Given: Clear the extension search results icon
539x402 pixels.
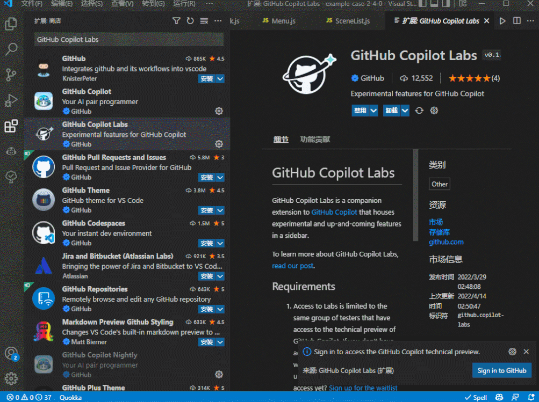Looking at the screenshot, I should pyautogui.click(x=204, y=20).
